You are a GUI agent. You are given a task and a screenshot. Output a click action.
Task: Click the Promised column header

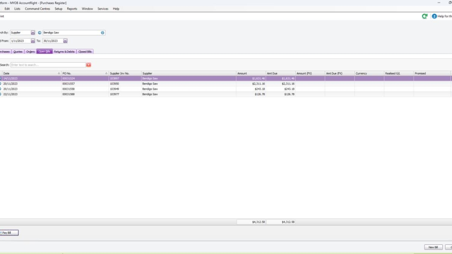click(x=433, y=73)
